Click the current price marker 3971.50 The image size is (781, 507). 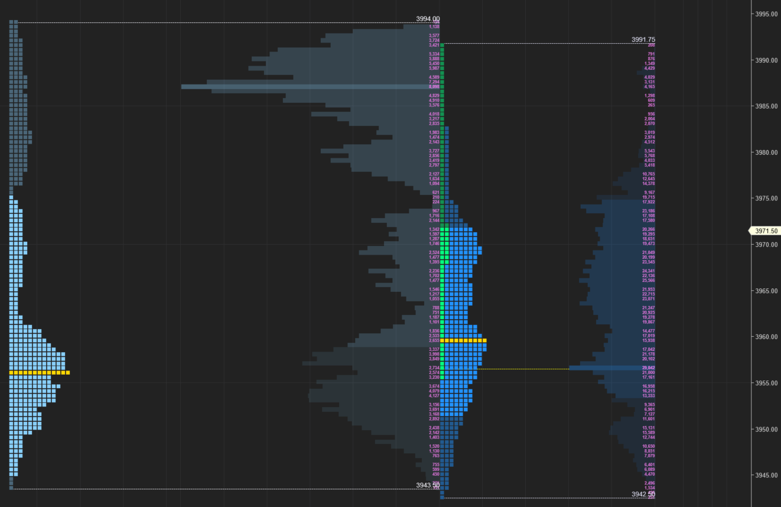[765, 231]
